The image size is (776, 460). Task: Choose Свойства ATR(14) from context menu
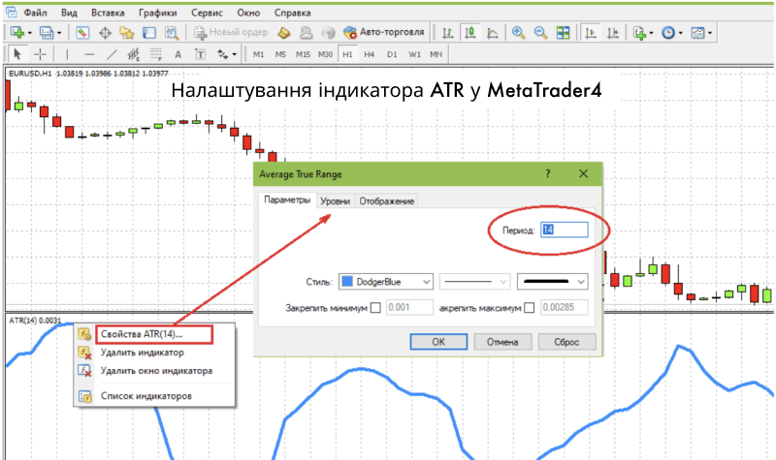click(154, 334)
